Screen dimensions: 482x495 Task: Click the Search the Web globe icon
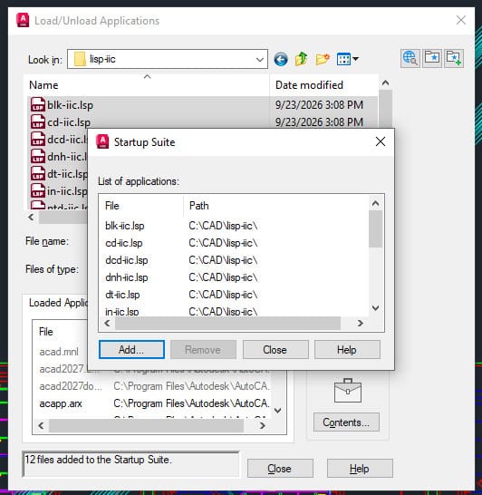coord(410,58)
